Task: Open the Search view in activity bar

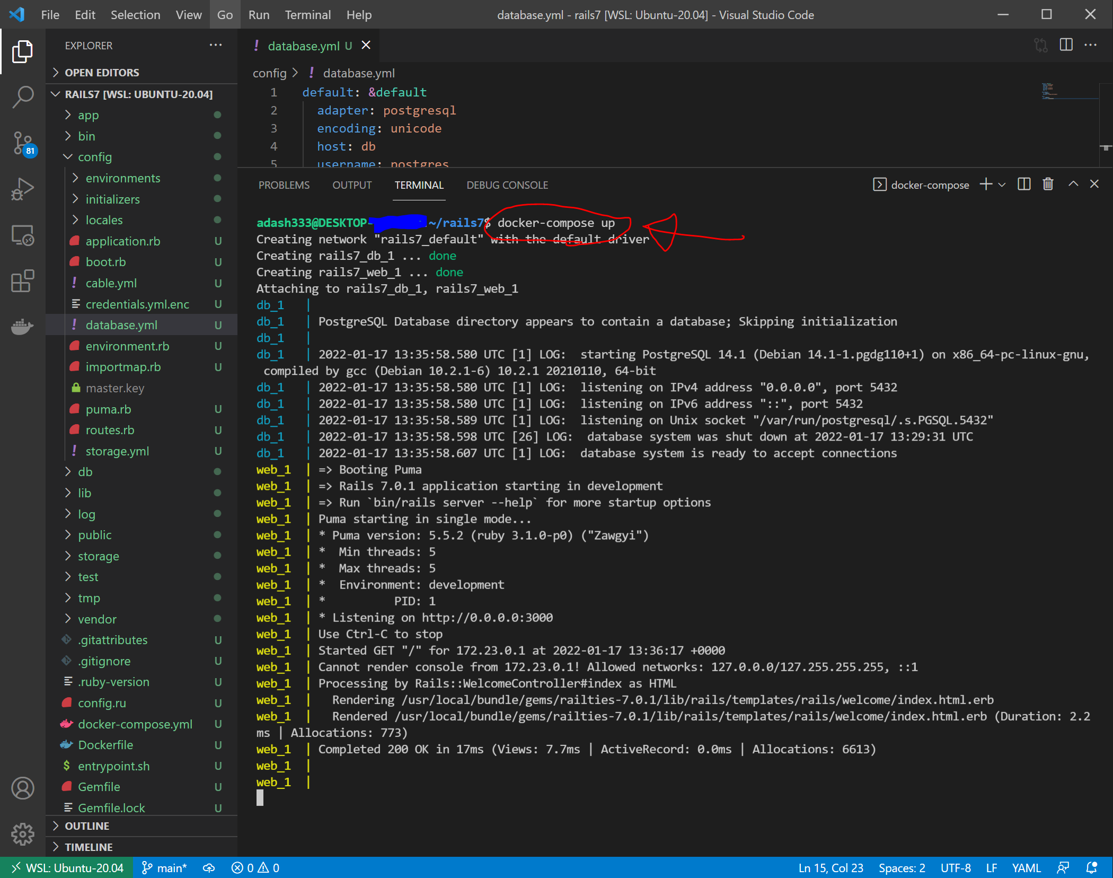Action: 22,98
